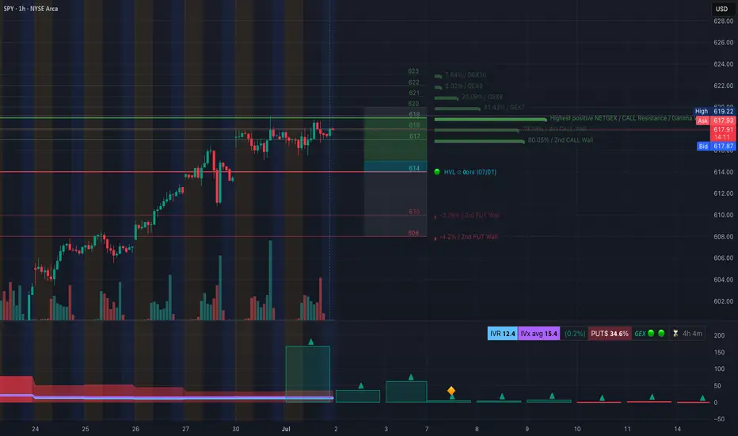Click the Highest positive NETGEX / CALL Resistance label

coord(622,118)
